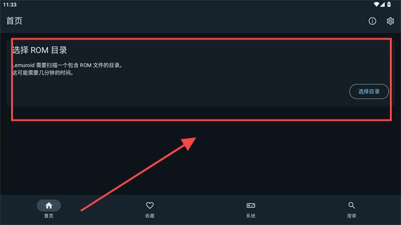Click the 选择目录 button
This screenshot has height=225, width=401.
click(x=369, y=91)
